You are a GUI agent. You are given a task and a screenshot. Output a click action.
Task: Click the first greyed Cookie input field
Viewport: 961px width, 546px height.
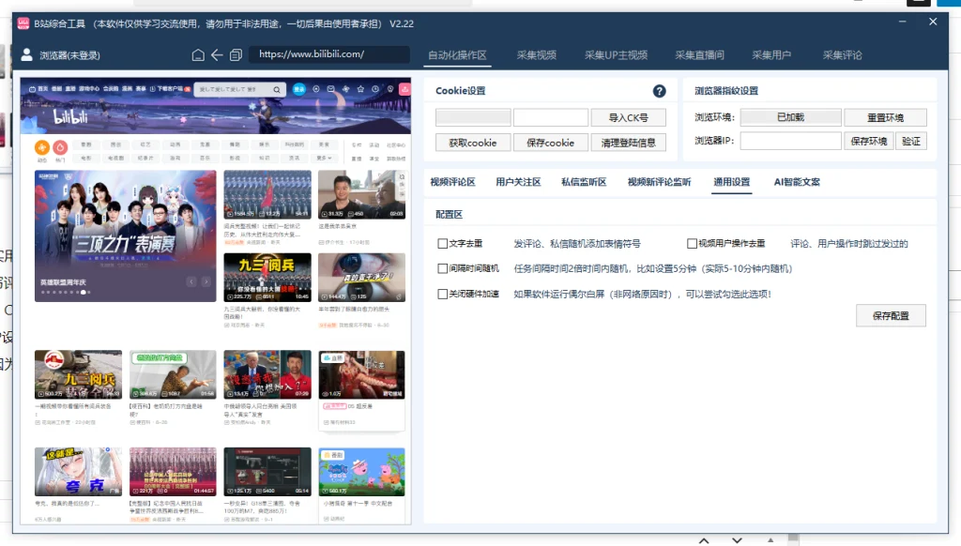473,117
